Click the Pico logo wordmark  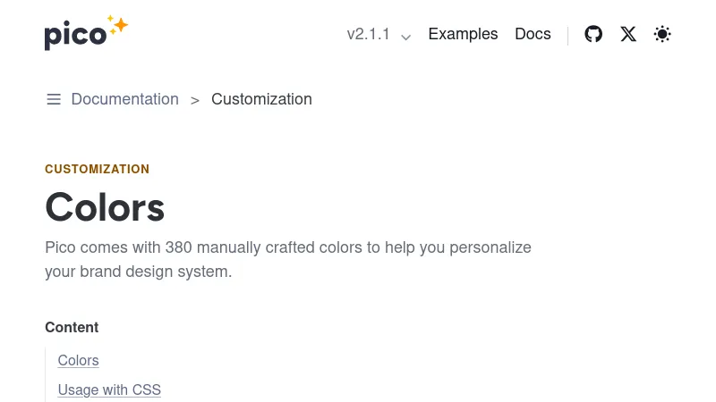75,37
